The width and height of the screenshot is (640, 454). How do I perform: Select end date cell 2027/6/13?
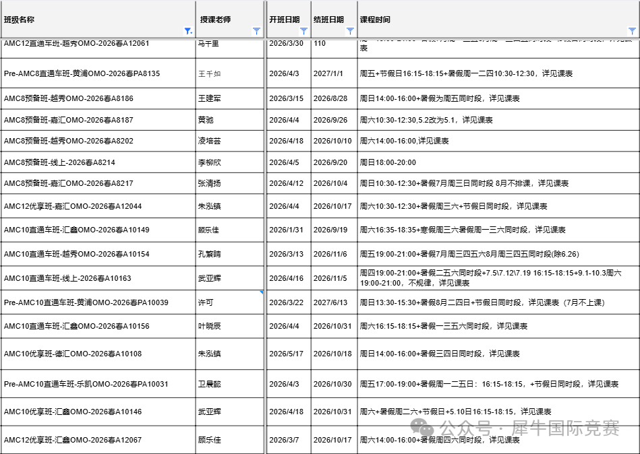point(333,302)
